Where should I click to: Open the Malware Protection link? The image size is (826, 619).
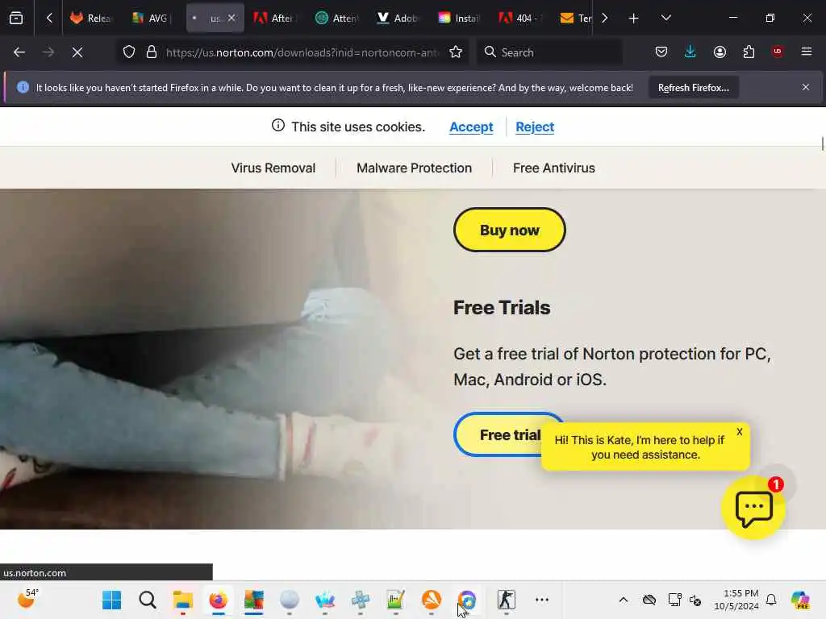(x=414, y=168)
